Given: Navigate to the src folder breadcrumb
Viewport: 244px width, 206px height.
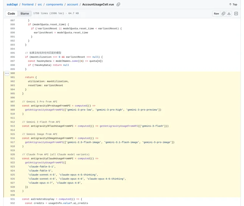Looking at the screenshot, I should coord(40,5).
